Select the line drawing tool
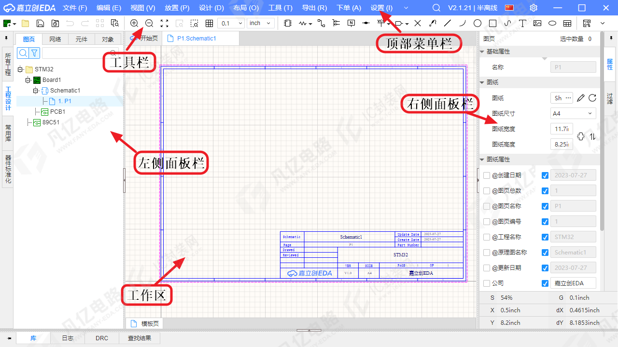This screenshot has width=618, height=347. [448, 23]
